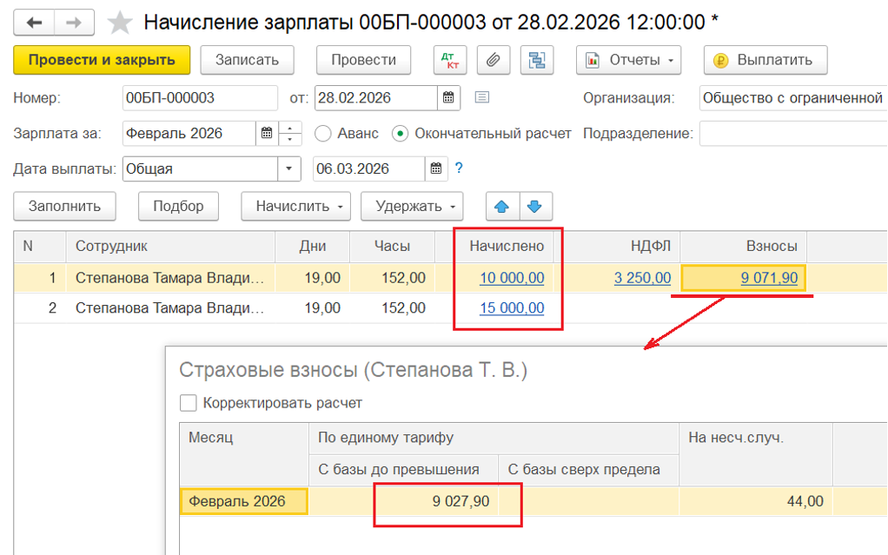Enable the Корректировать расчет checkbox

(x=188, y=403)
